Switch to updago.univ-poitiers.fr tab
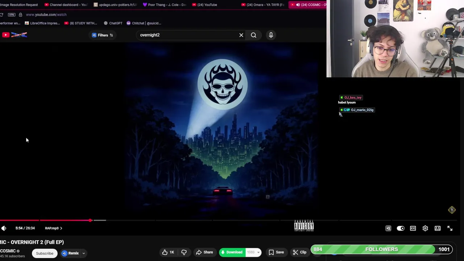The image size is (464, 261). [115, 5]
